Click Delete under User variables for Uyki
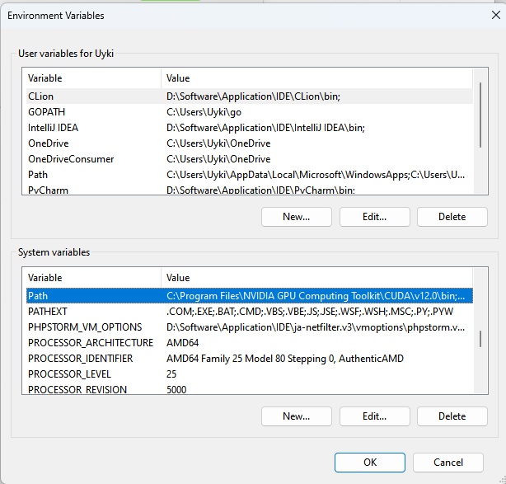Screen dimensions: 506x484 452,217
